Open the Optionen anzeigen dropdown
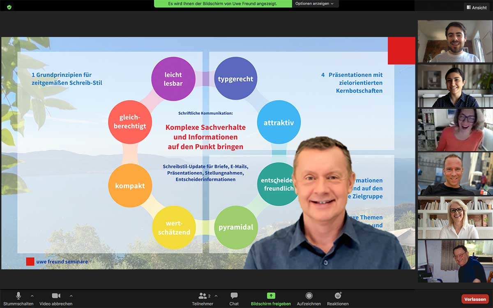The image size is (493, 308). pyautogui.click(x=315, y=4)
